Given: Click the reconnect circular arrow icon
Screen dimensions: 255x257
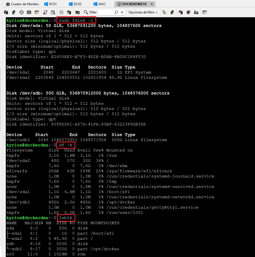Looking at the screenshot, I should [21, 12].
